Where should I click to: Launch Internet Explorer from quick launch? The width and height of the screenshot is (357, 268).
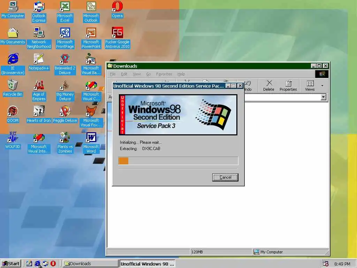pos(37,264)
